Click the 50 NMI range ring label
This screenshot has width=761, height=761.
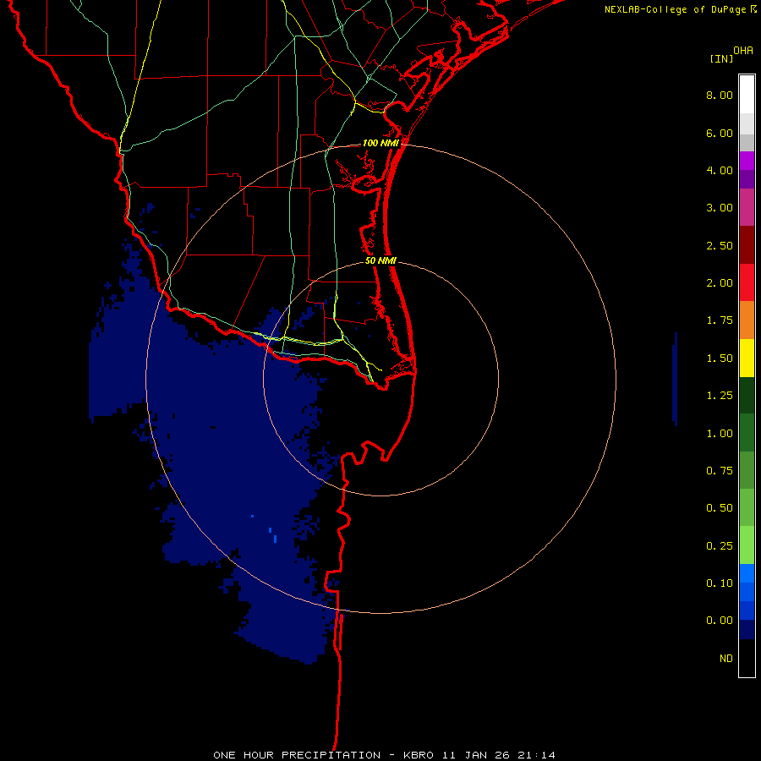[x=381, y=260]
